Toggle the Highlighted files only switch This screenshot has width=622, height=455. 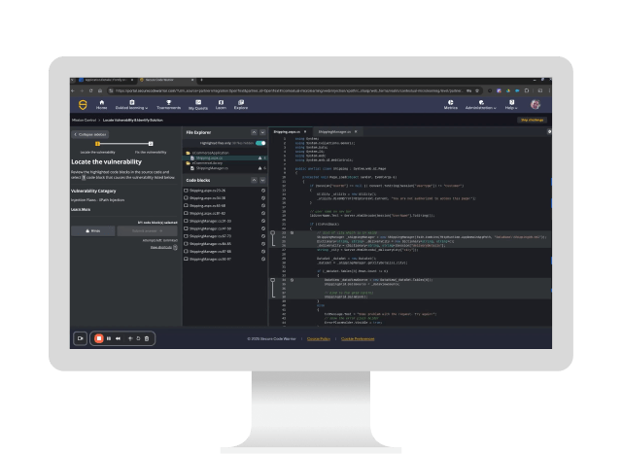260,143
